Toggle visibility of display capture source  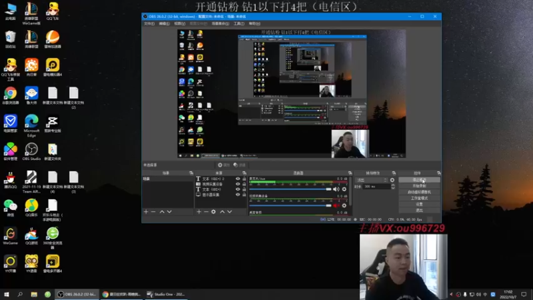pyautogui.click(x=238, y=195)
